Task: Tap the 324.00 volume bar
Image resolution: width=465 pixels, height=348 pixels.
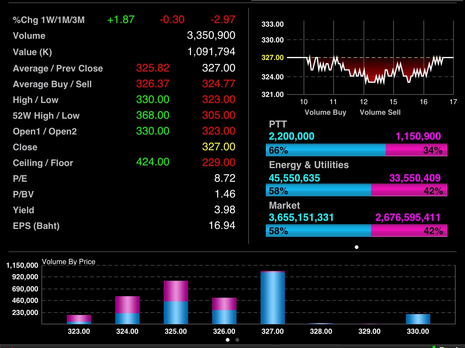Action: 127,310
